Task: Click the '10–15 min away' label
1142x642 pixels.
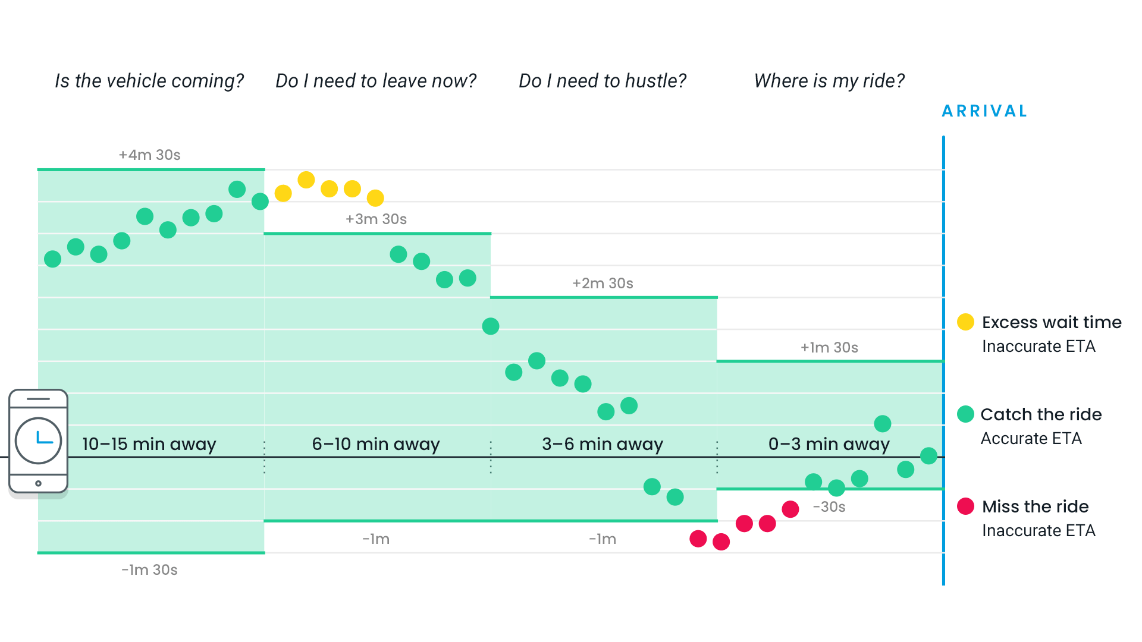Action: [149, 444]
